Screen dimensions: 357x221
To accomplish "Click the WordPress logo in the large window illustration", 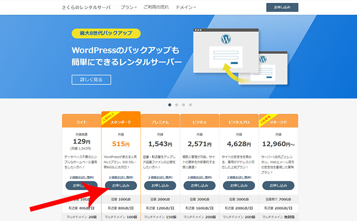I will click(x=226, y=39).
